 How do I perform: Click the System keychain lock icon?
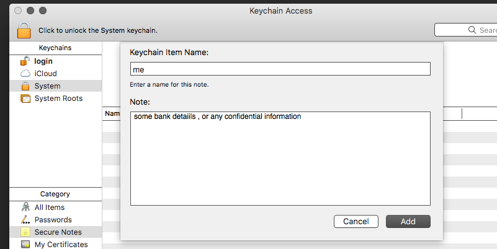(x=25, y=86)
